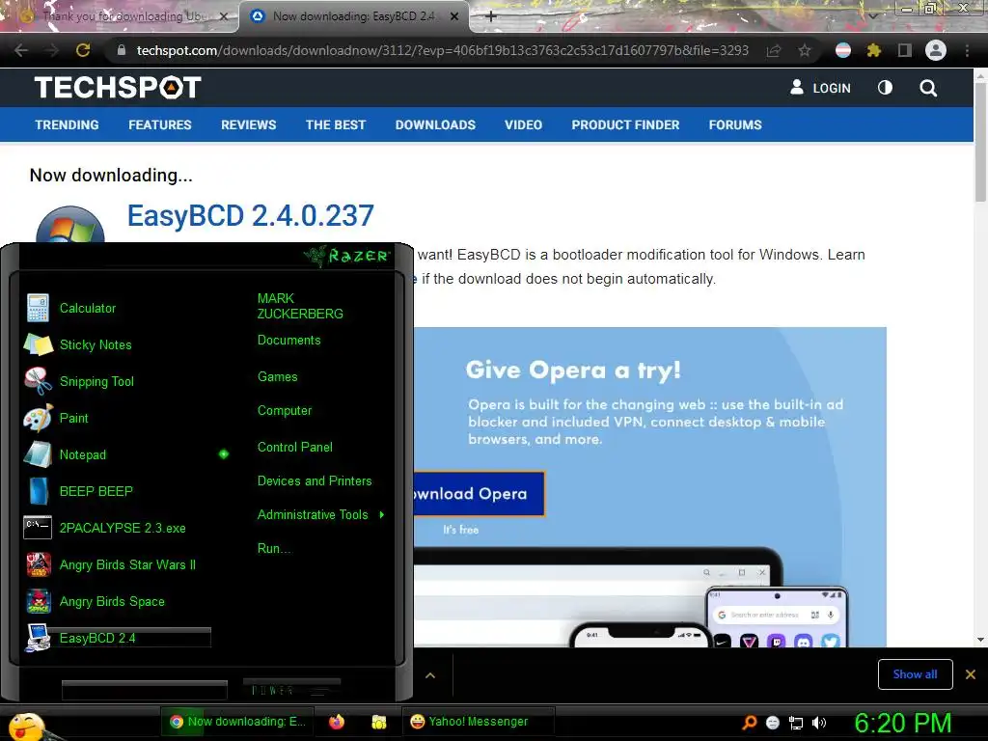The image size is (988, 741).
Task: Open Chrome side panel icon
Action: coord(905,50)
